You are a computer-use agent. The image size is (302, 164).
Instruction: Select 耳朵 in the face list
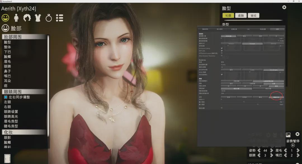8,81
